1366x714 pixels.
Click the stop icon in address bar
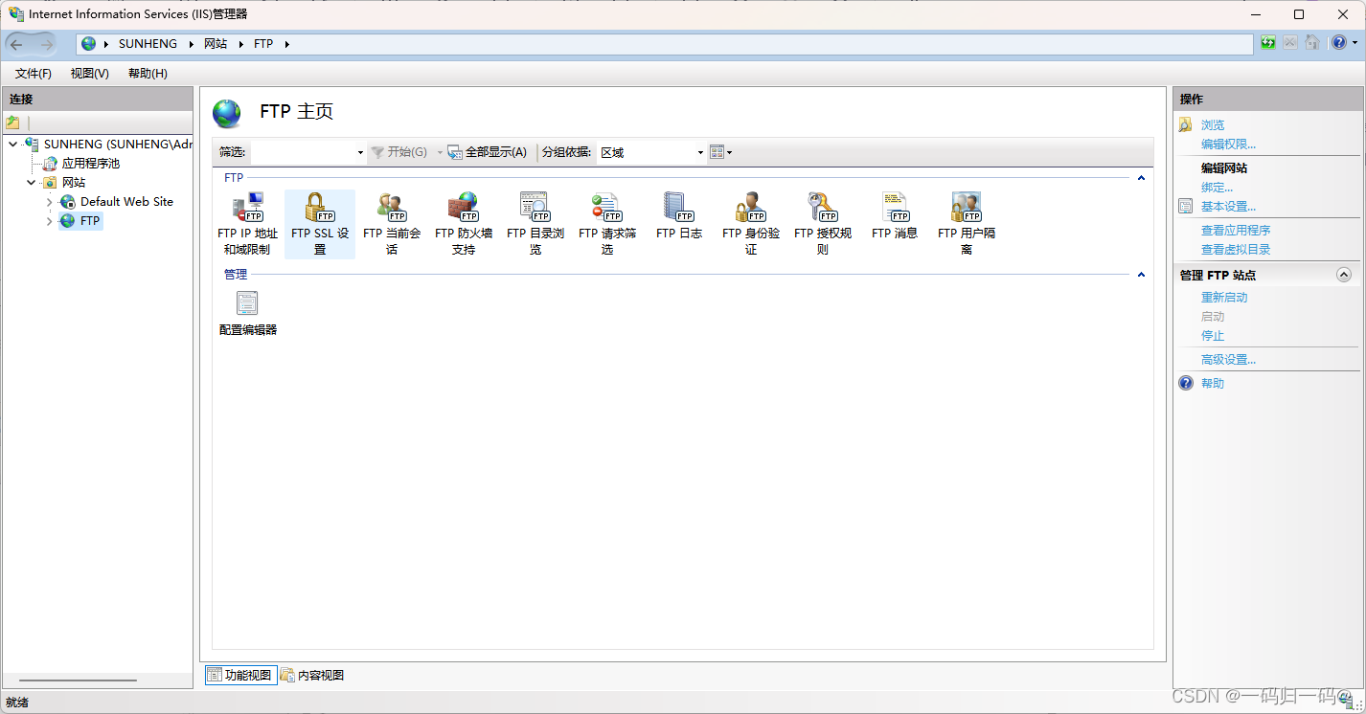click(x=1290, y=43)
